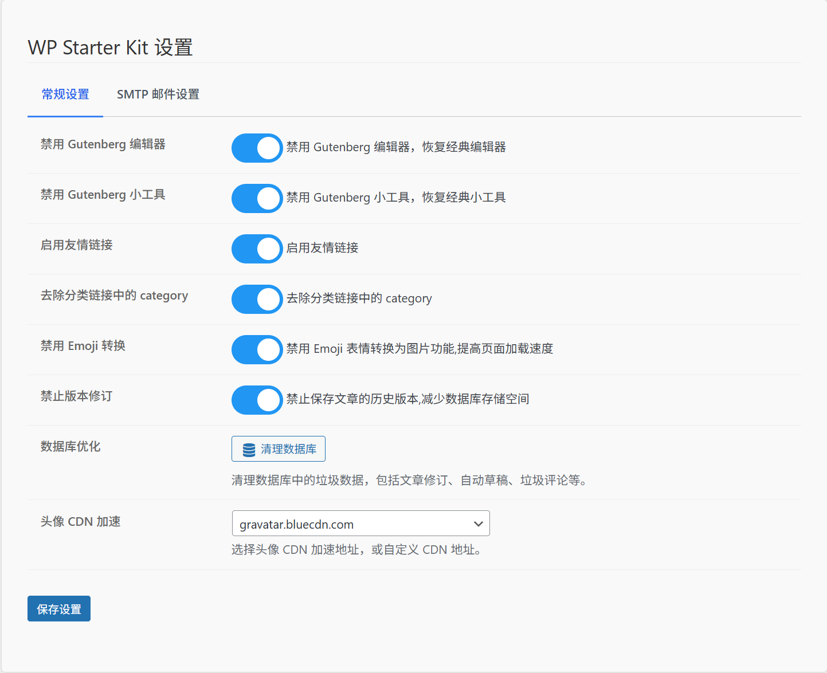This screenshot has width=827, height=673.
Task: Select the 常规设置 tab
Action: [65, 94]
